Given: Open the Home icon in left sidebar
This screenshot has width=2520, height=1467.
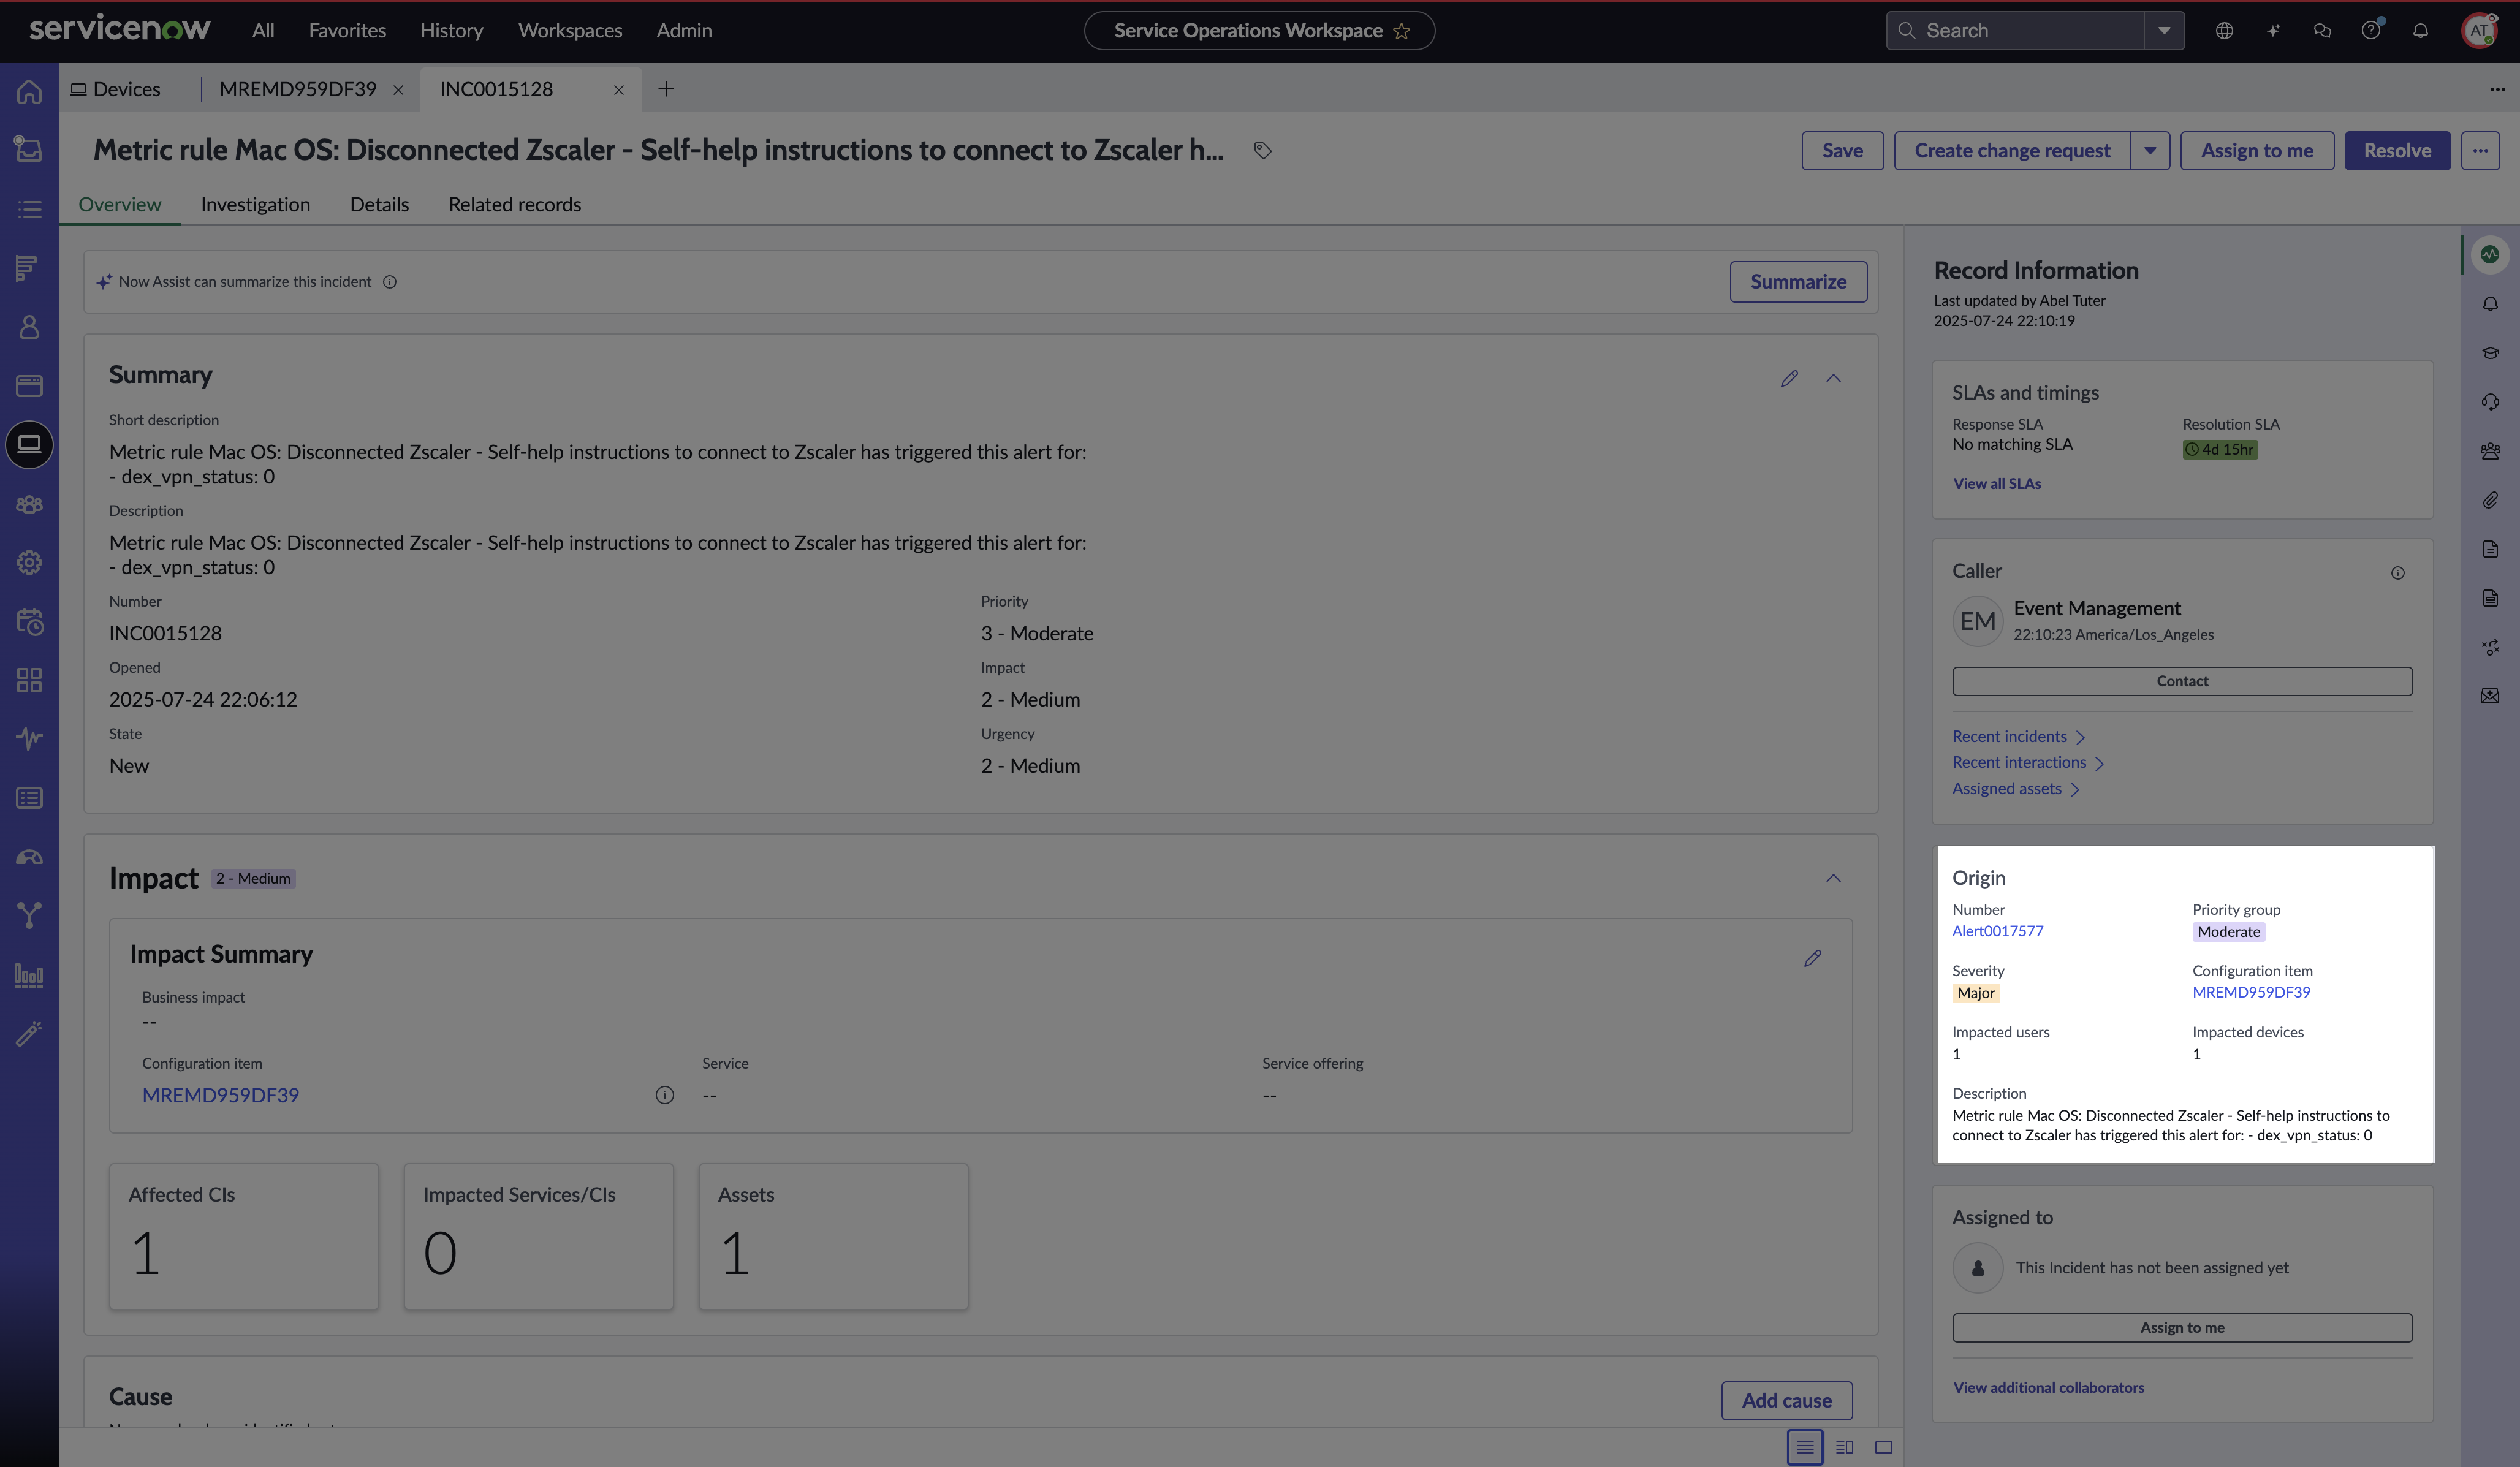Looking at the screenshot, I should (29, 92).
